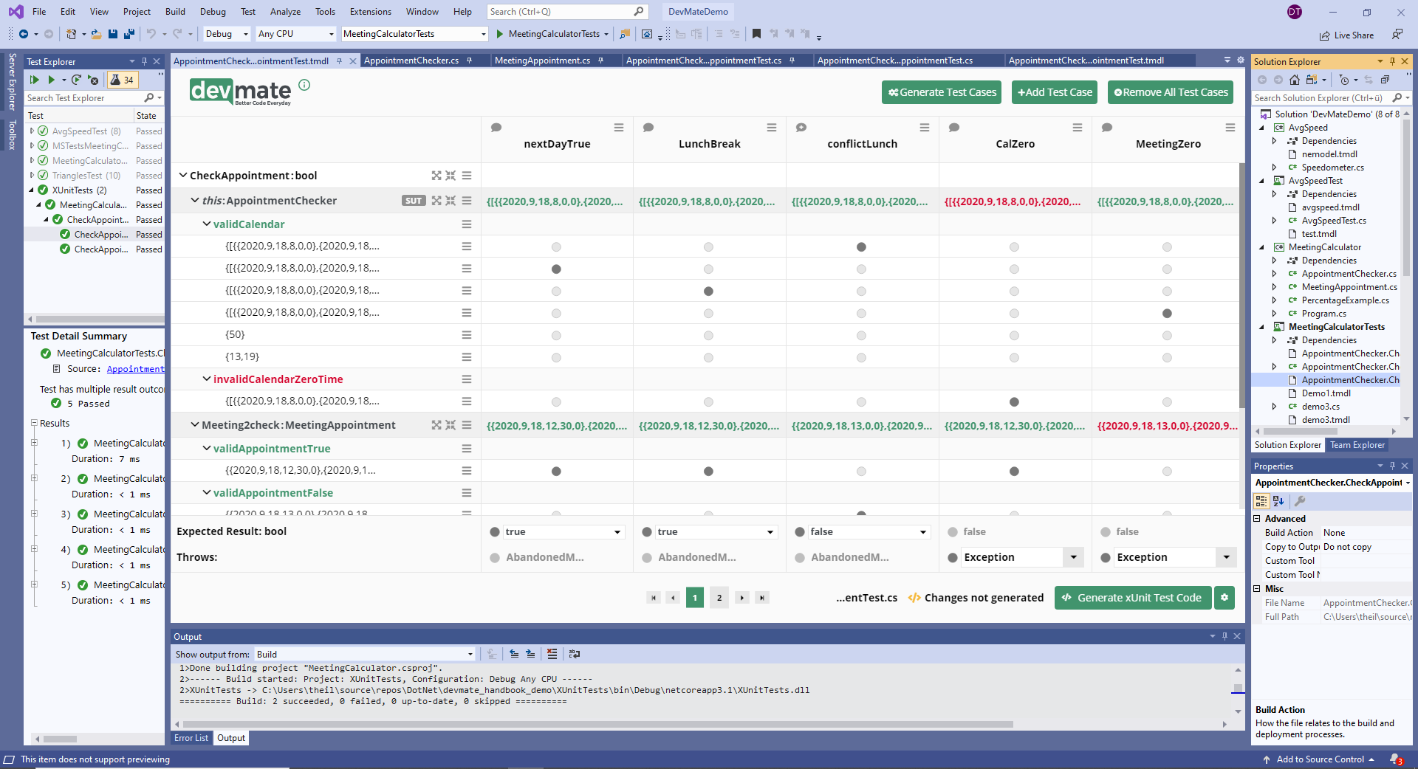
Task: Select {50} radio in CalZero column
Action: point(1014,336)
